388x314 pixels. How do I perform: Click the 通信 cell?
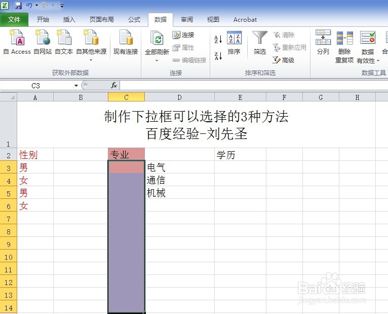[x=179, y=180]
